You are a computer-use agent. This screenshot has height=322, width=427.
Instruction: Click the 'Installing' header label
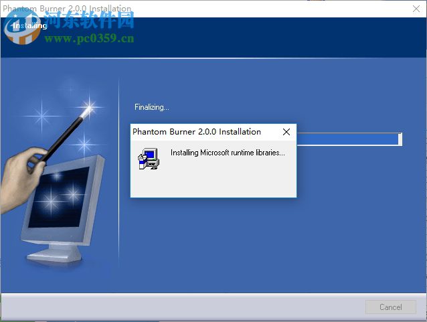30,26
